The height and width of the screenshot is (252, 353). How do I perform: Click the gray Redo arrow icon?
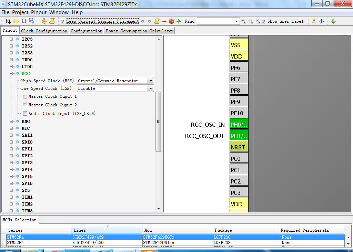coord(150,21)
